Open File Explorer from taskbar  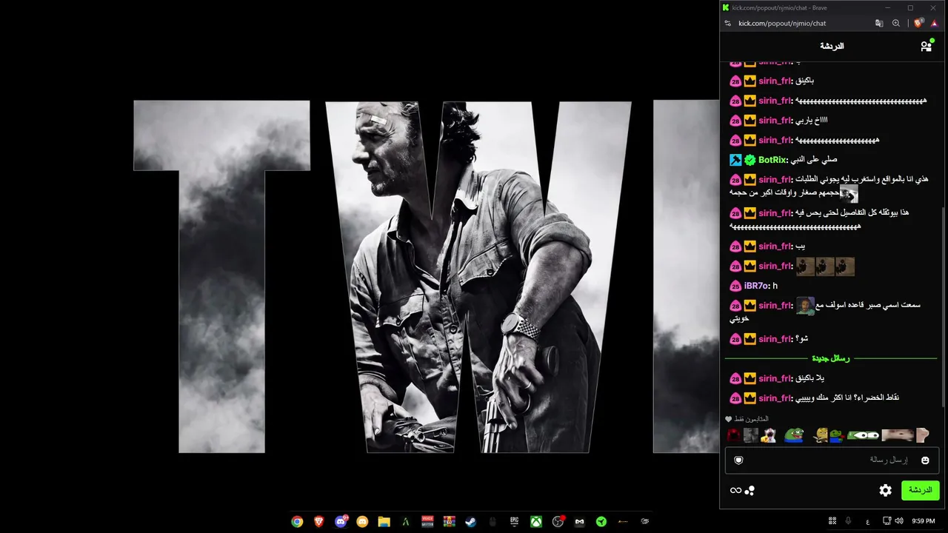click(x=384, y=521)
